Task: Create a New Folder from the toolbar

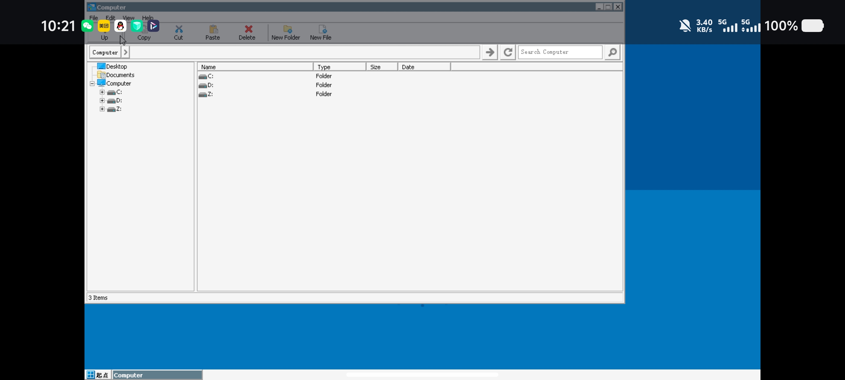Action: 285,33
